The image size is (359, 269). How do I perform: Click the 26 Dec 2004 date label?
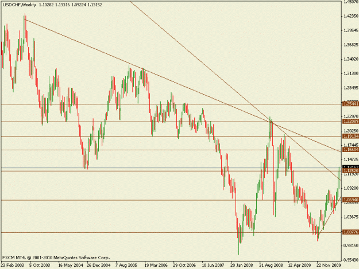pos(99,266)
